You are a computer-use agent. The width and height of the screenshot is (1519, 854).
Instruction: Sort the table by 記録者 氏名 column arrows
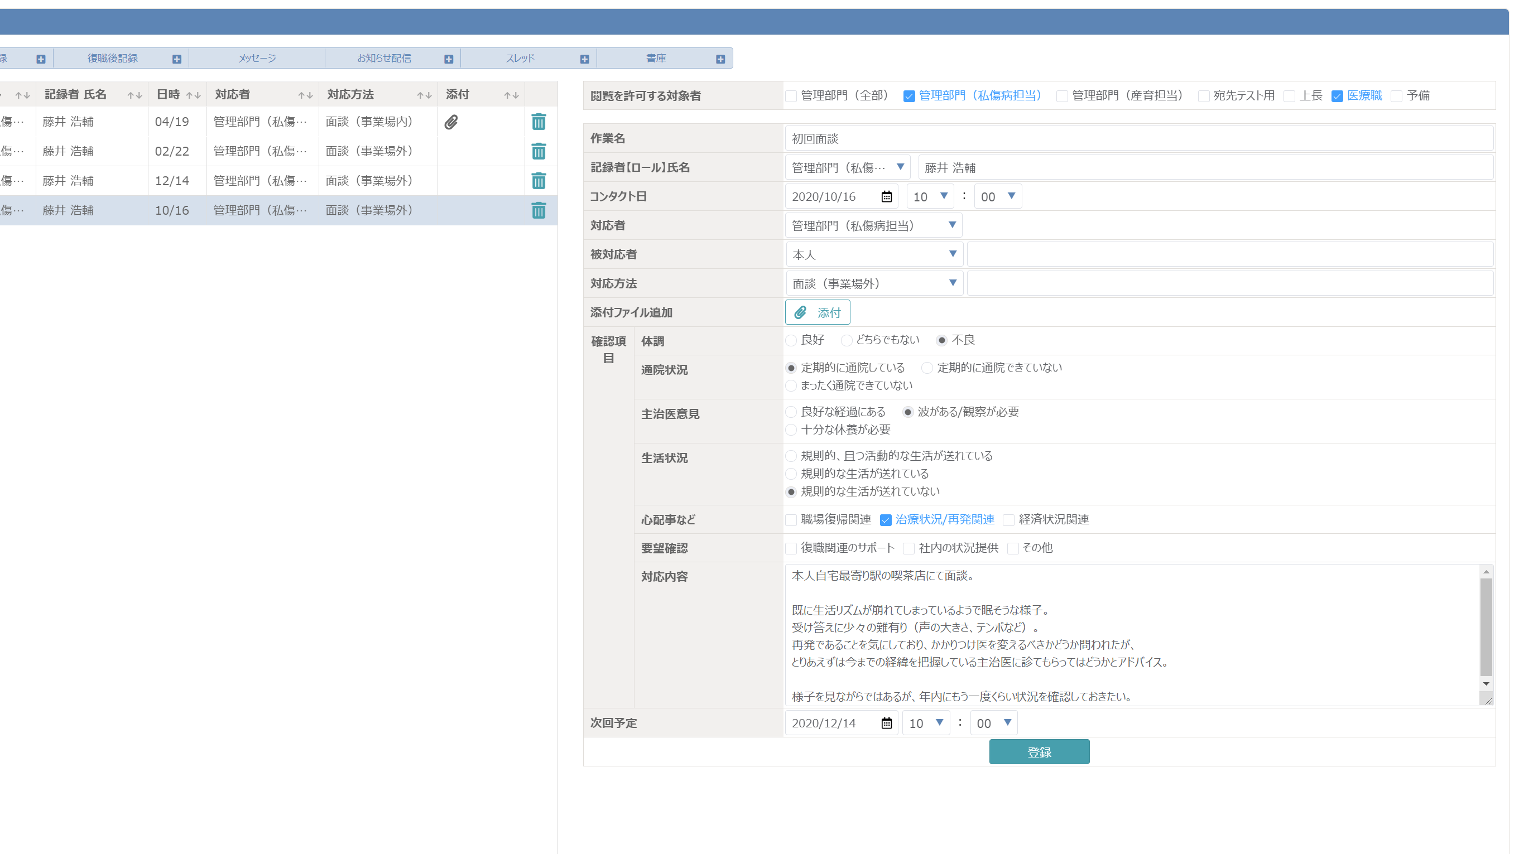(x=134, y=95)
